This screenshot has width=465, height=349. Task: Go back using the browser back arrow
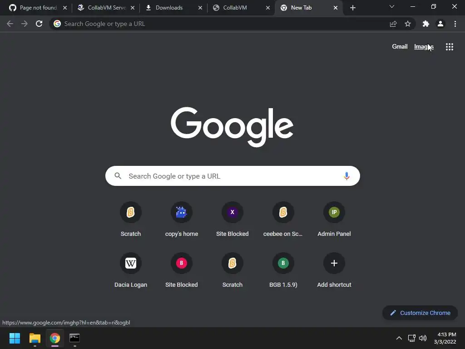[10, 24]
